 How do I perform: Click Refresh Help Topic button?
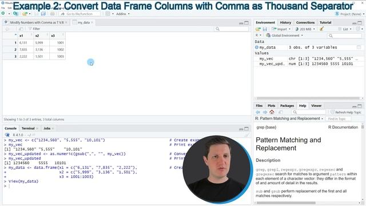346,112
